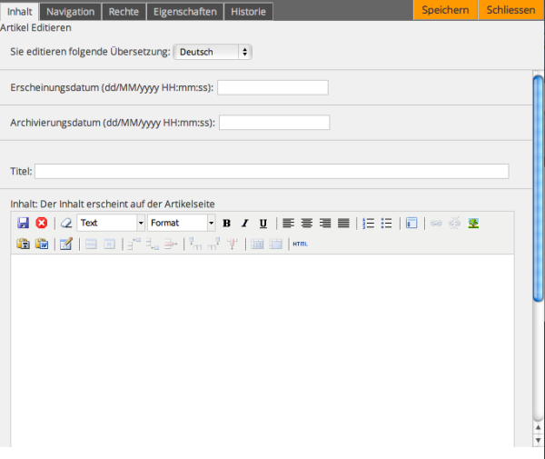Apply justified text alignment
The image size is (545, 459).
click(x=343, y=223)
